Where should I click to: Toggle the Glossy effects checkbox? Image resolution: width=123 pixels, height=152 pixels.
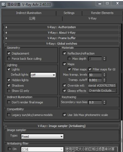coord(64,91)
